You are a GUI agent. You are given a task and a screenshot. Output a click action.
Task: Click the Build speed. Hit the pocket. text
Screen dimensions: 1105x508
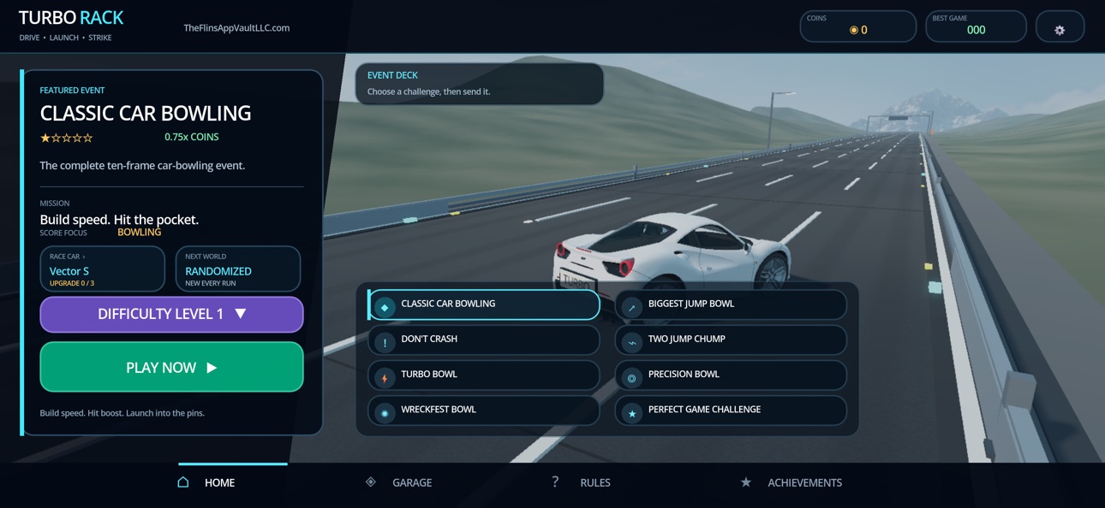tap(119, 220)
